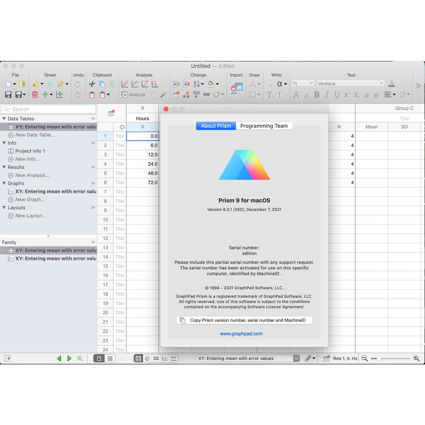
Task: Switch to the gallery grid view
Action: click(110, 359)
